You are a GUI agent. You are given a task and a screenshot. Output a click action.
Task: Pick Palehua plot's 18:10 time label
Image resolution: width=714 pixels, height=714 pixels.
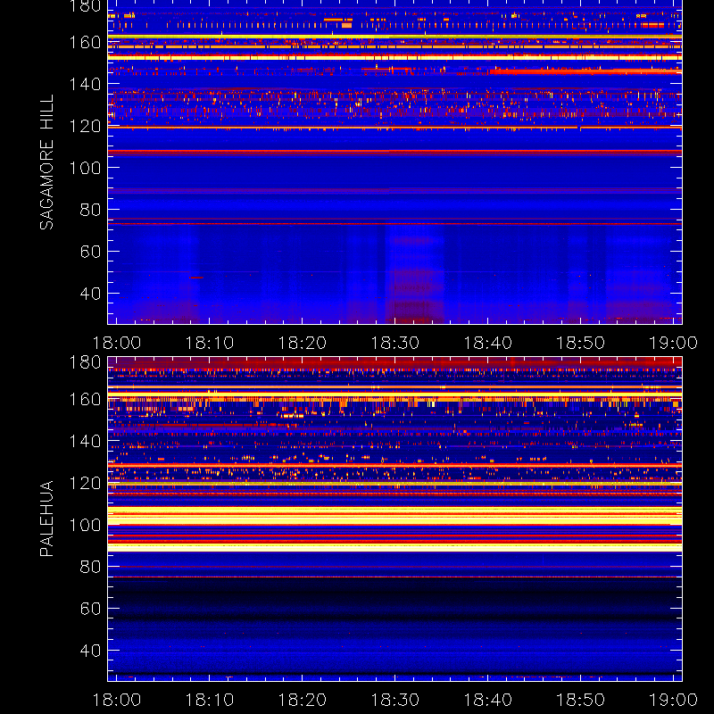[210, 700]
